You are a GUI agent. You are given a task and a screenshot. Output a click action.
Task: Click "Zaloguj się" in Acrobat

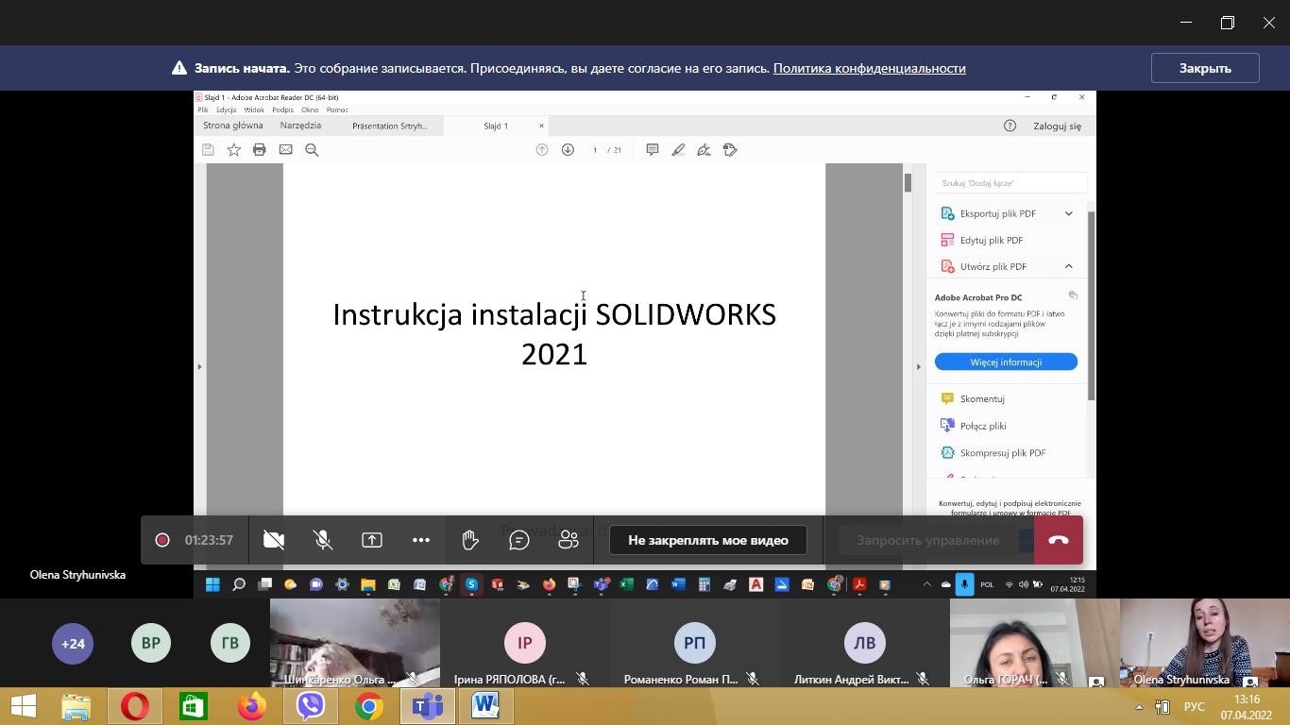pos(1057,126)
